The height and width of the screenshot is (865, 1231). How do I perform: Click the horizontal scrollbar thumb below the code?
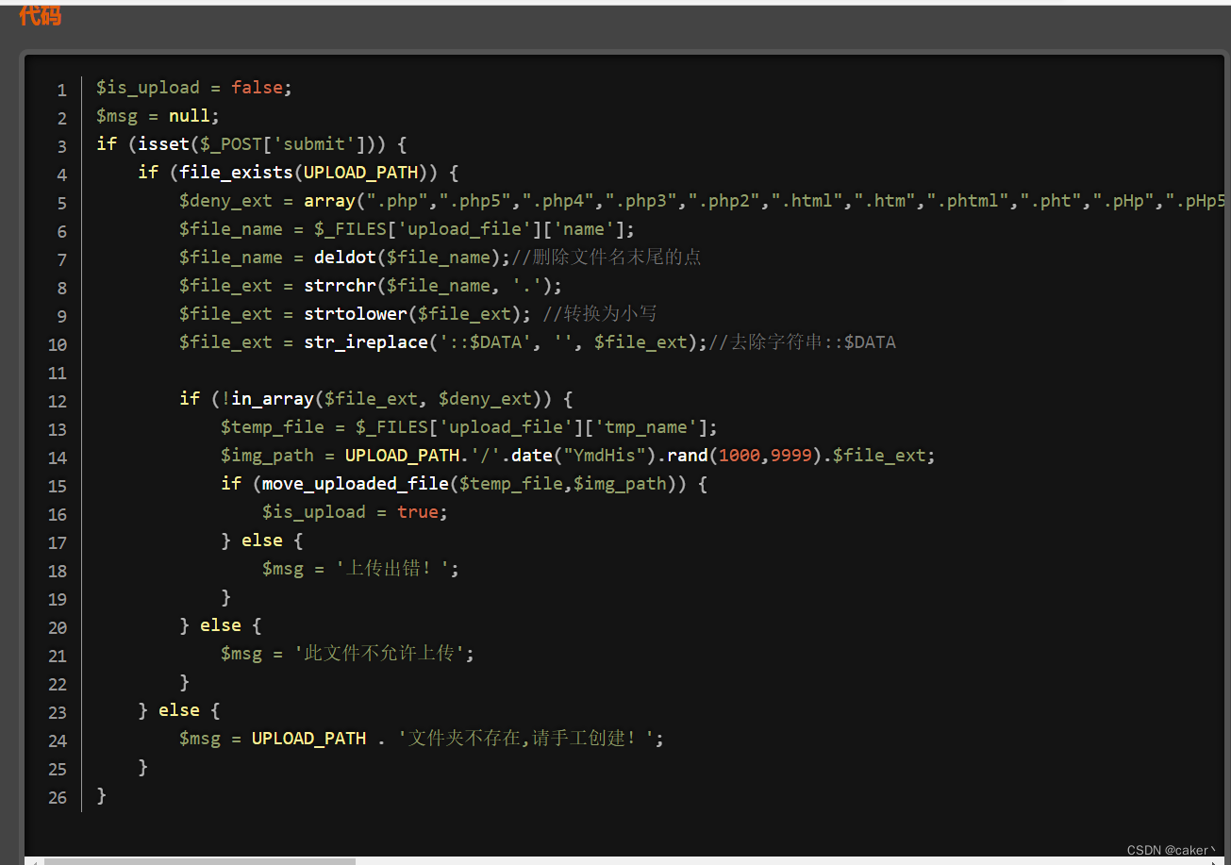tap(199, 861)
